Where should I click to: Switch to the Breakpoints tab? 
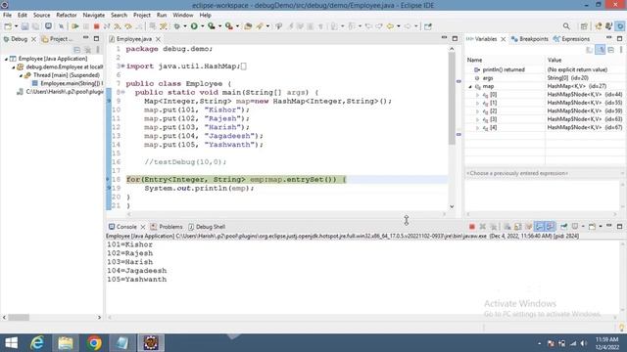530,39
